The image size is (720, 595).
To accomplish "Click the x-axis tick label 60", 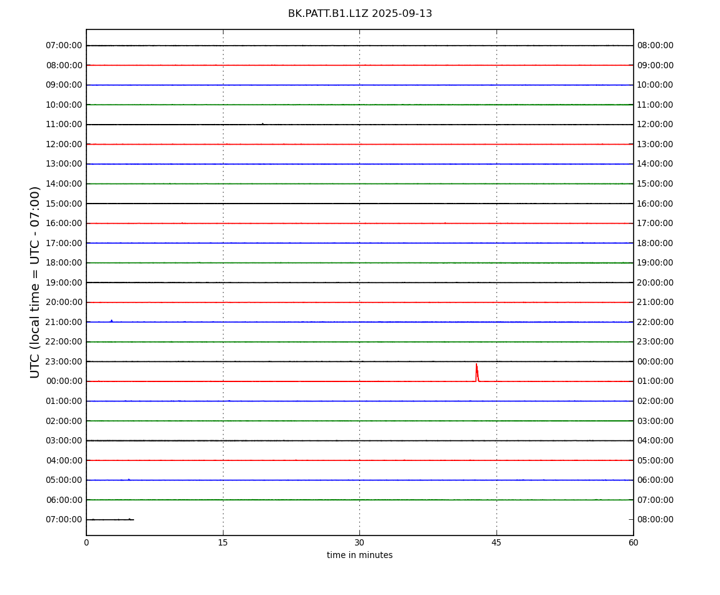I will coord(633,542).
